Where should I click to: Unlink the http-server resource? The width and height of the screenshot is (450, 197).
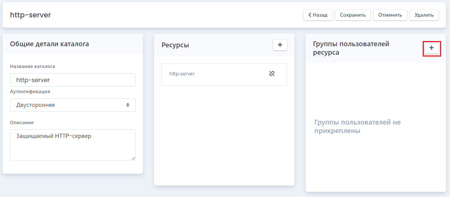272,74
